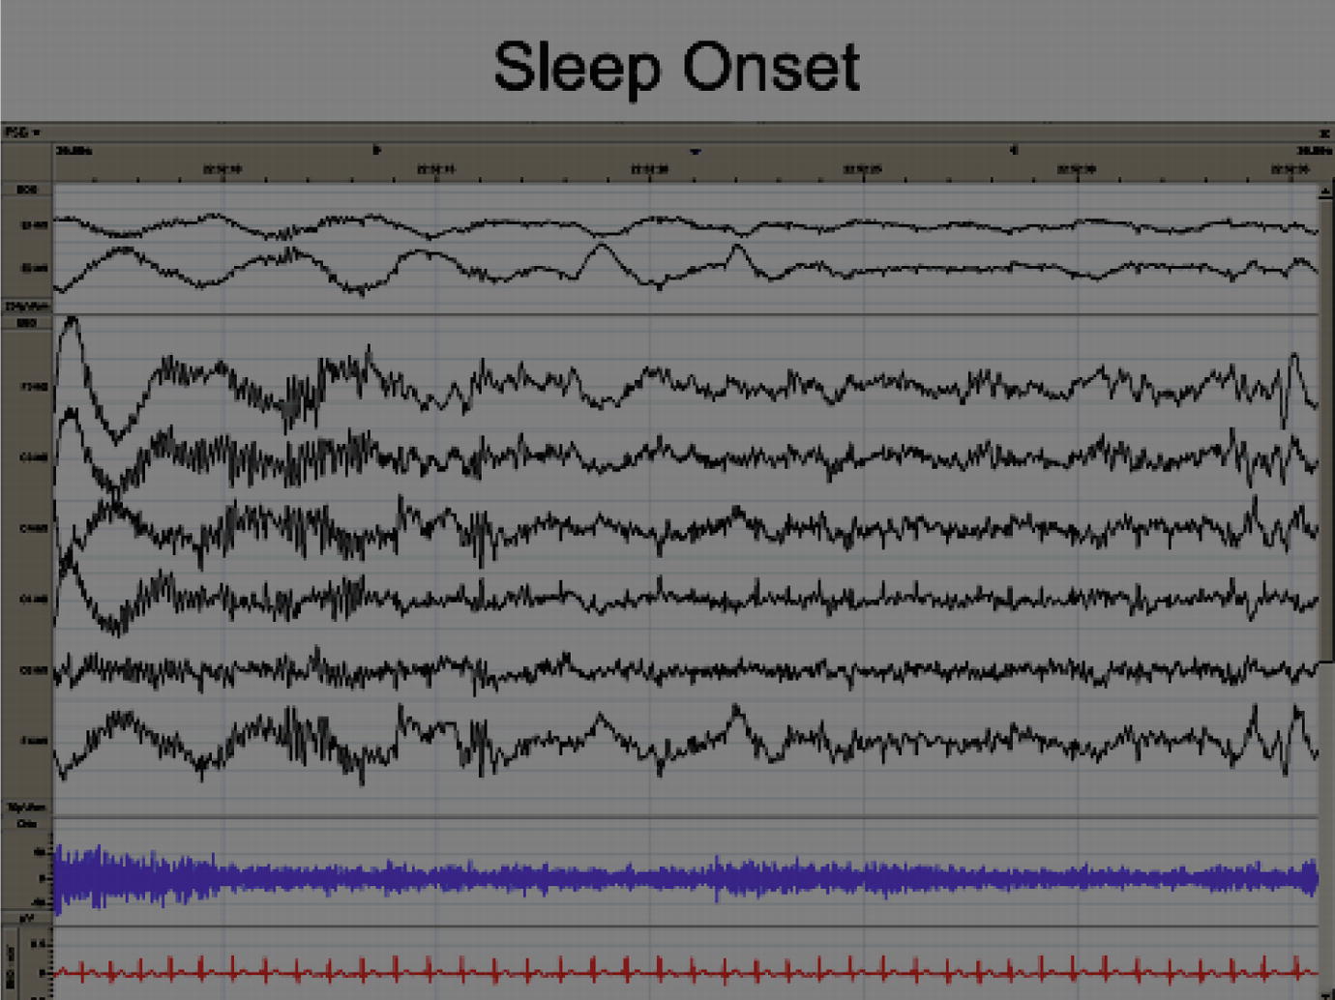Select the EOG group header label
This screenshot has height=1000, width=1335.
[26, 190]
